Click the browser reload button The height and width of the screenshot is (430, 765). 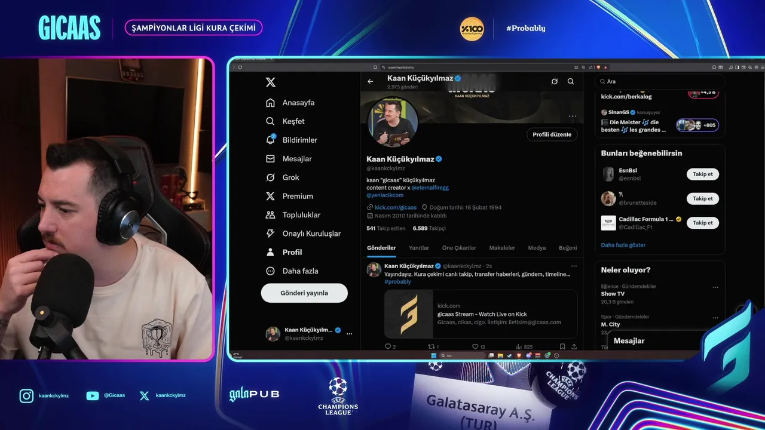240,67
